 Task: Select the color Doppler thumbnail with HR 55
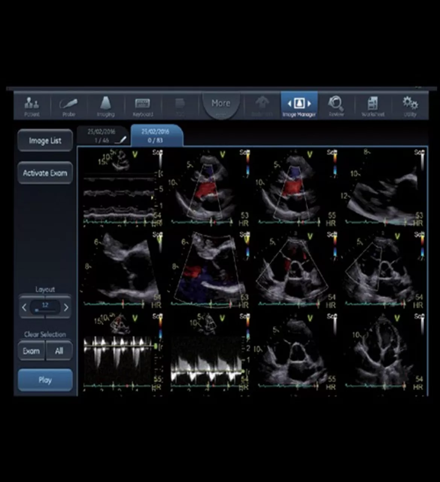[x=296, y=188]
